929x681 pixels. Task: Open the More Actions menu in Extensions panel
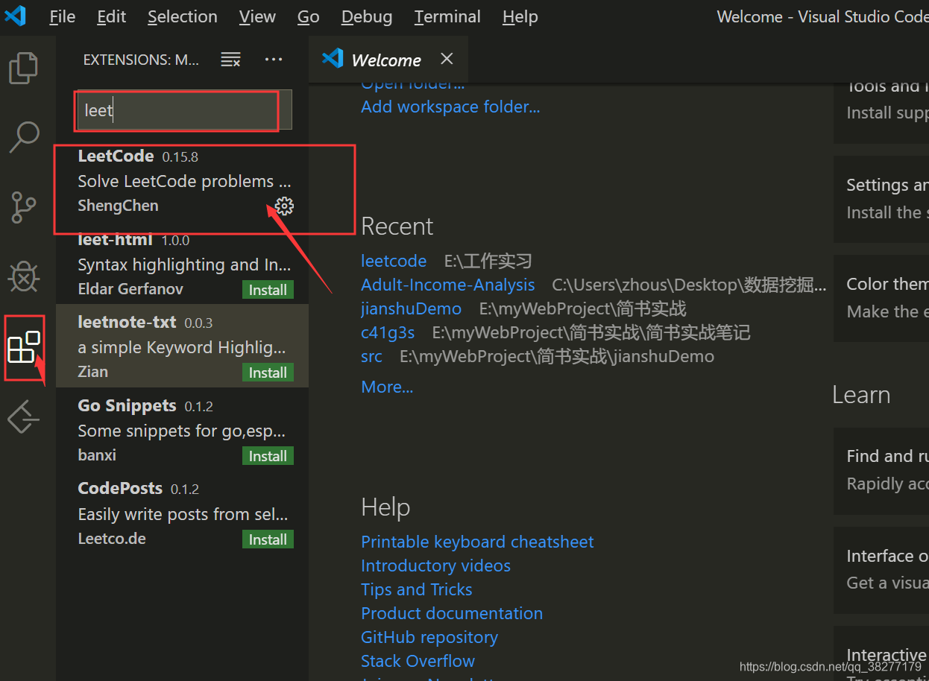pos(273,59)
